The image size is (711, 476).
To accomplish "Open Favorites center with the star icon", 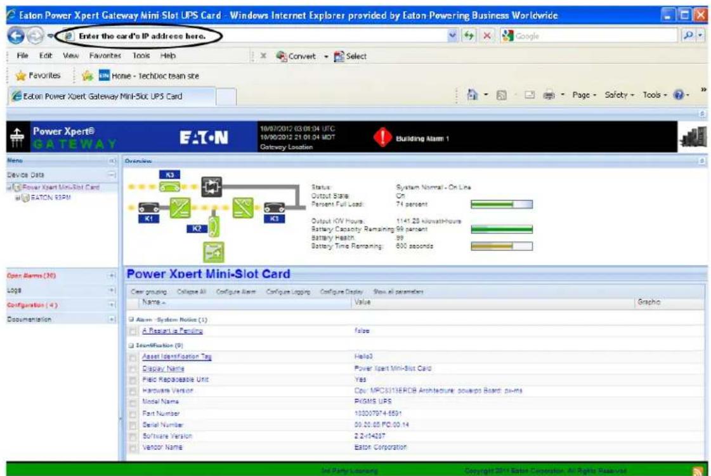I will [x=20, y=75].
